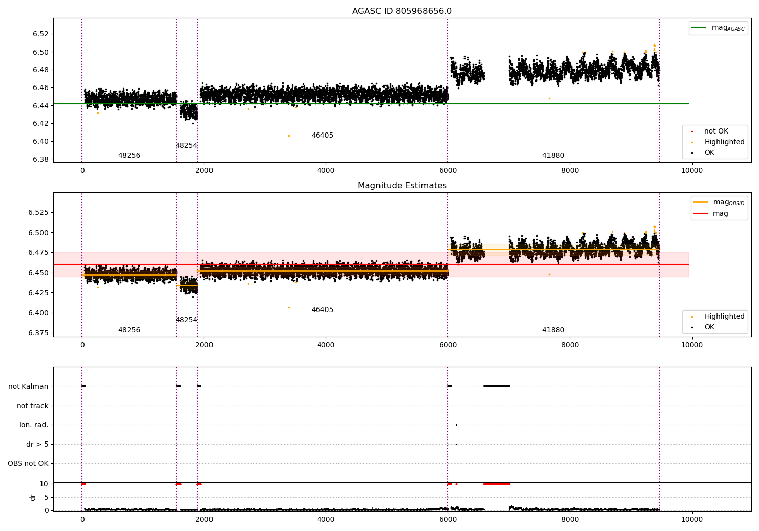Click the 'AGASC ID 805968656.0' title
The width and height of the screenshot is (759, 531).
coord(402,11)
